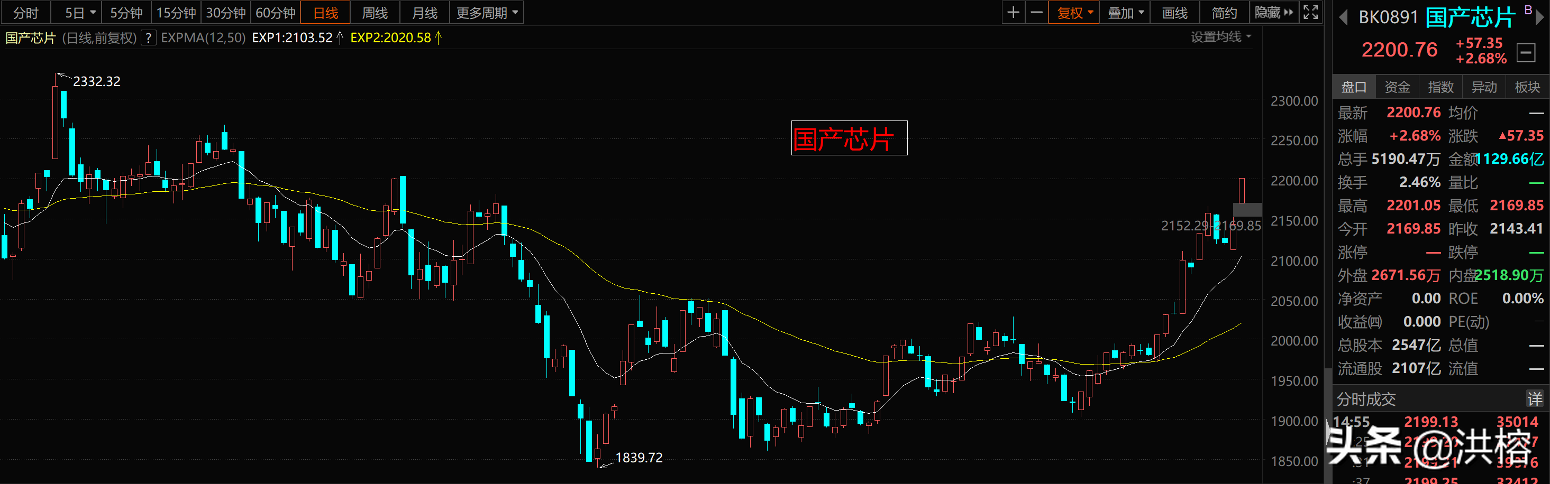This screenshot has width=1550, height=484.
Task: Select the 周线 weekly chart tab
Action: click(x=375, y=13)
